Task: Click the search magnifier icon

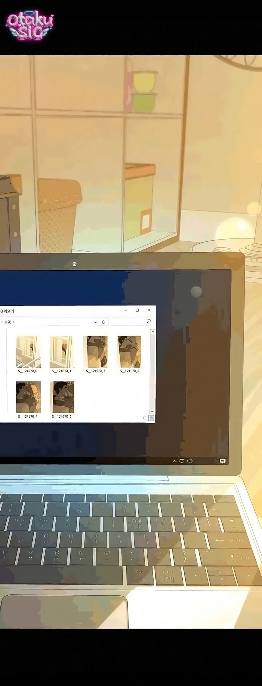Action: [x=148, y=322]
